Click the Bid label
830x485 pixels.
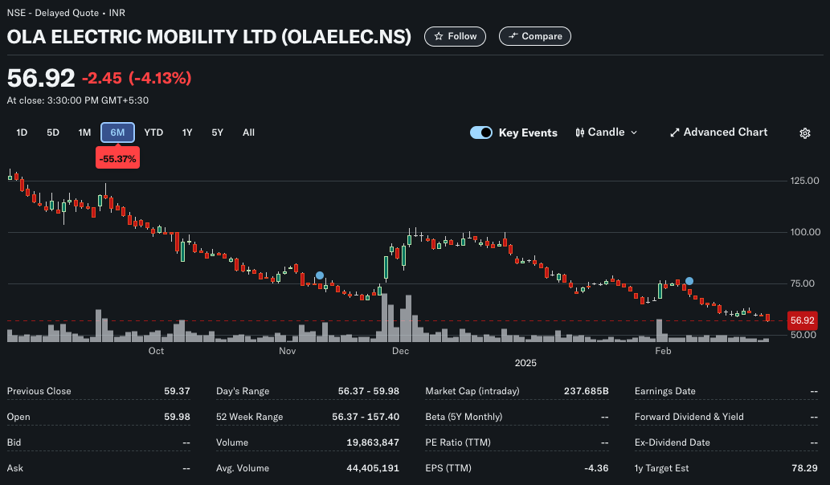pyautogui.click(x=14, y=442)
